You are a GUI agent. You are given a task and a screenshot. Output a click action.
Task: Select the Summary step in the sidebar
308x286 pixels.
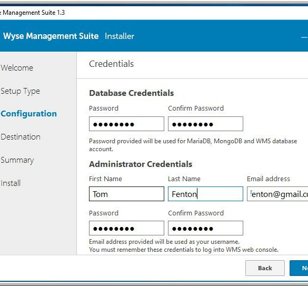click(17, 161)
